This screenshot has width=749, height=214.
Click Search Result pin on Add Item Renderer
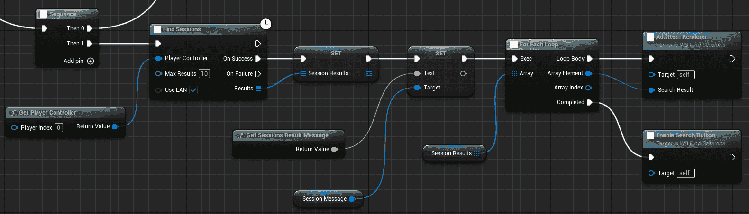click(652, 90)
